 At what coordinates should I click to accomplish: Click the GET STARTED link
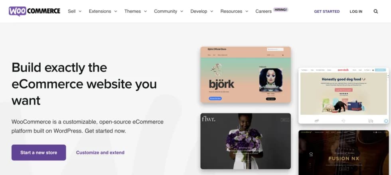pos(327,12)
